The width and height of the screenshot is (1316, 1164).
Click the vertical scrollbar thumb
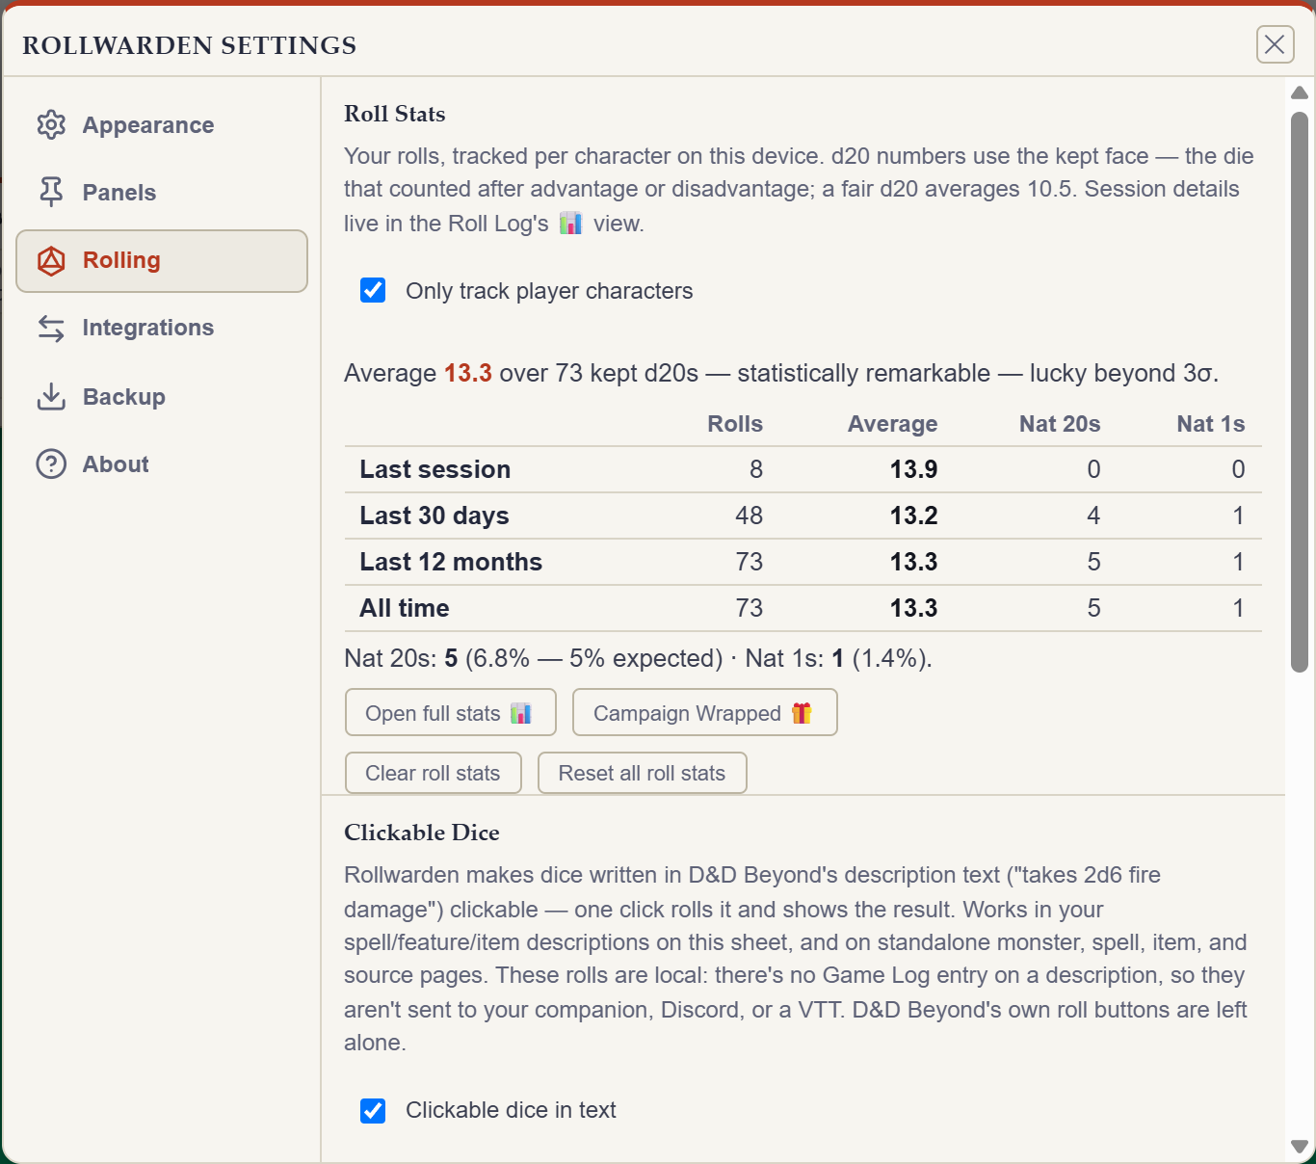(x=1300, y=391)
